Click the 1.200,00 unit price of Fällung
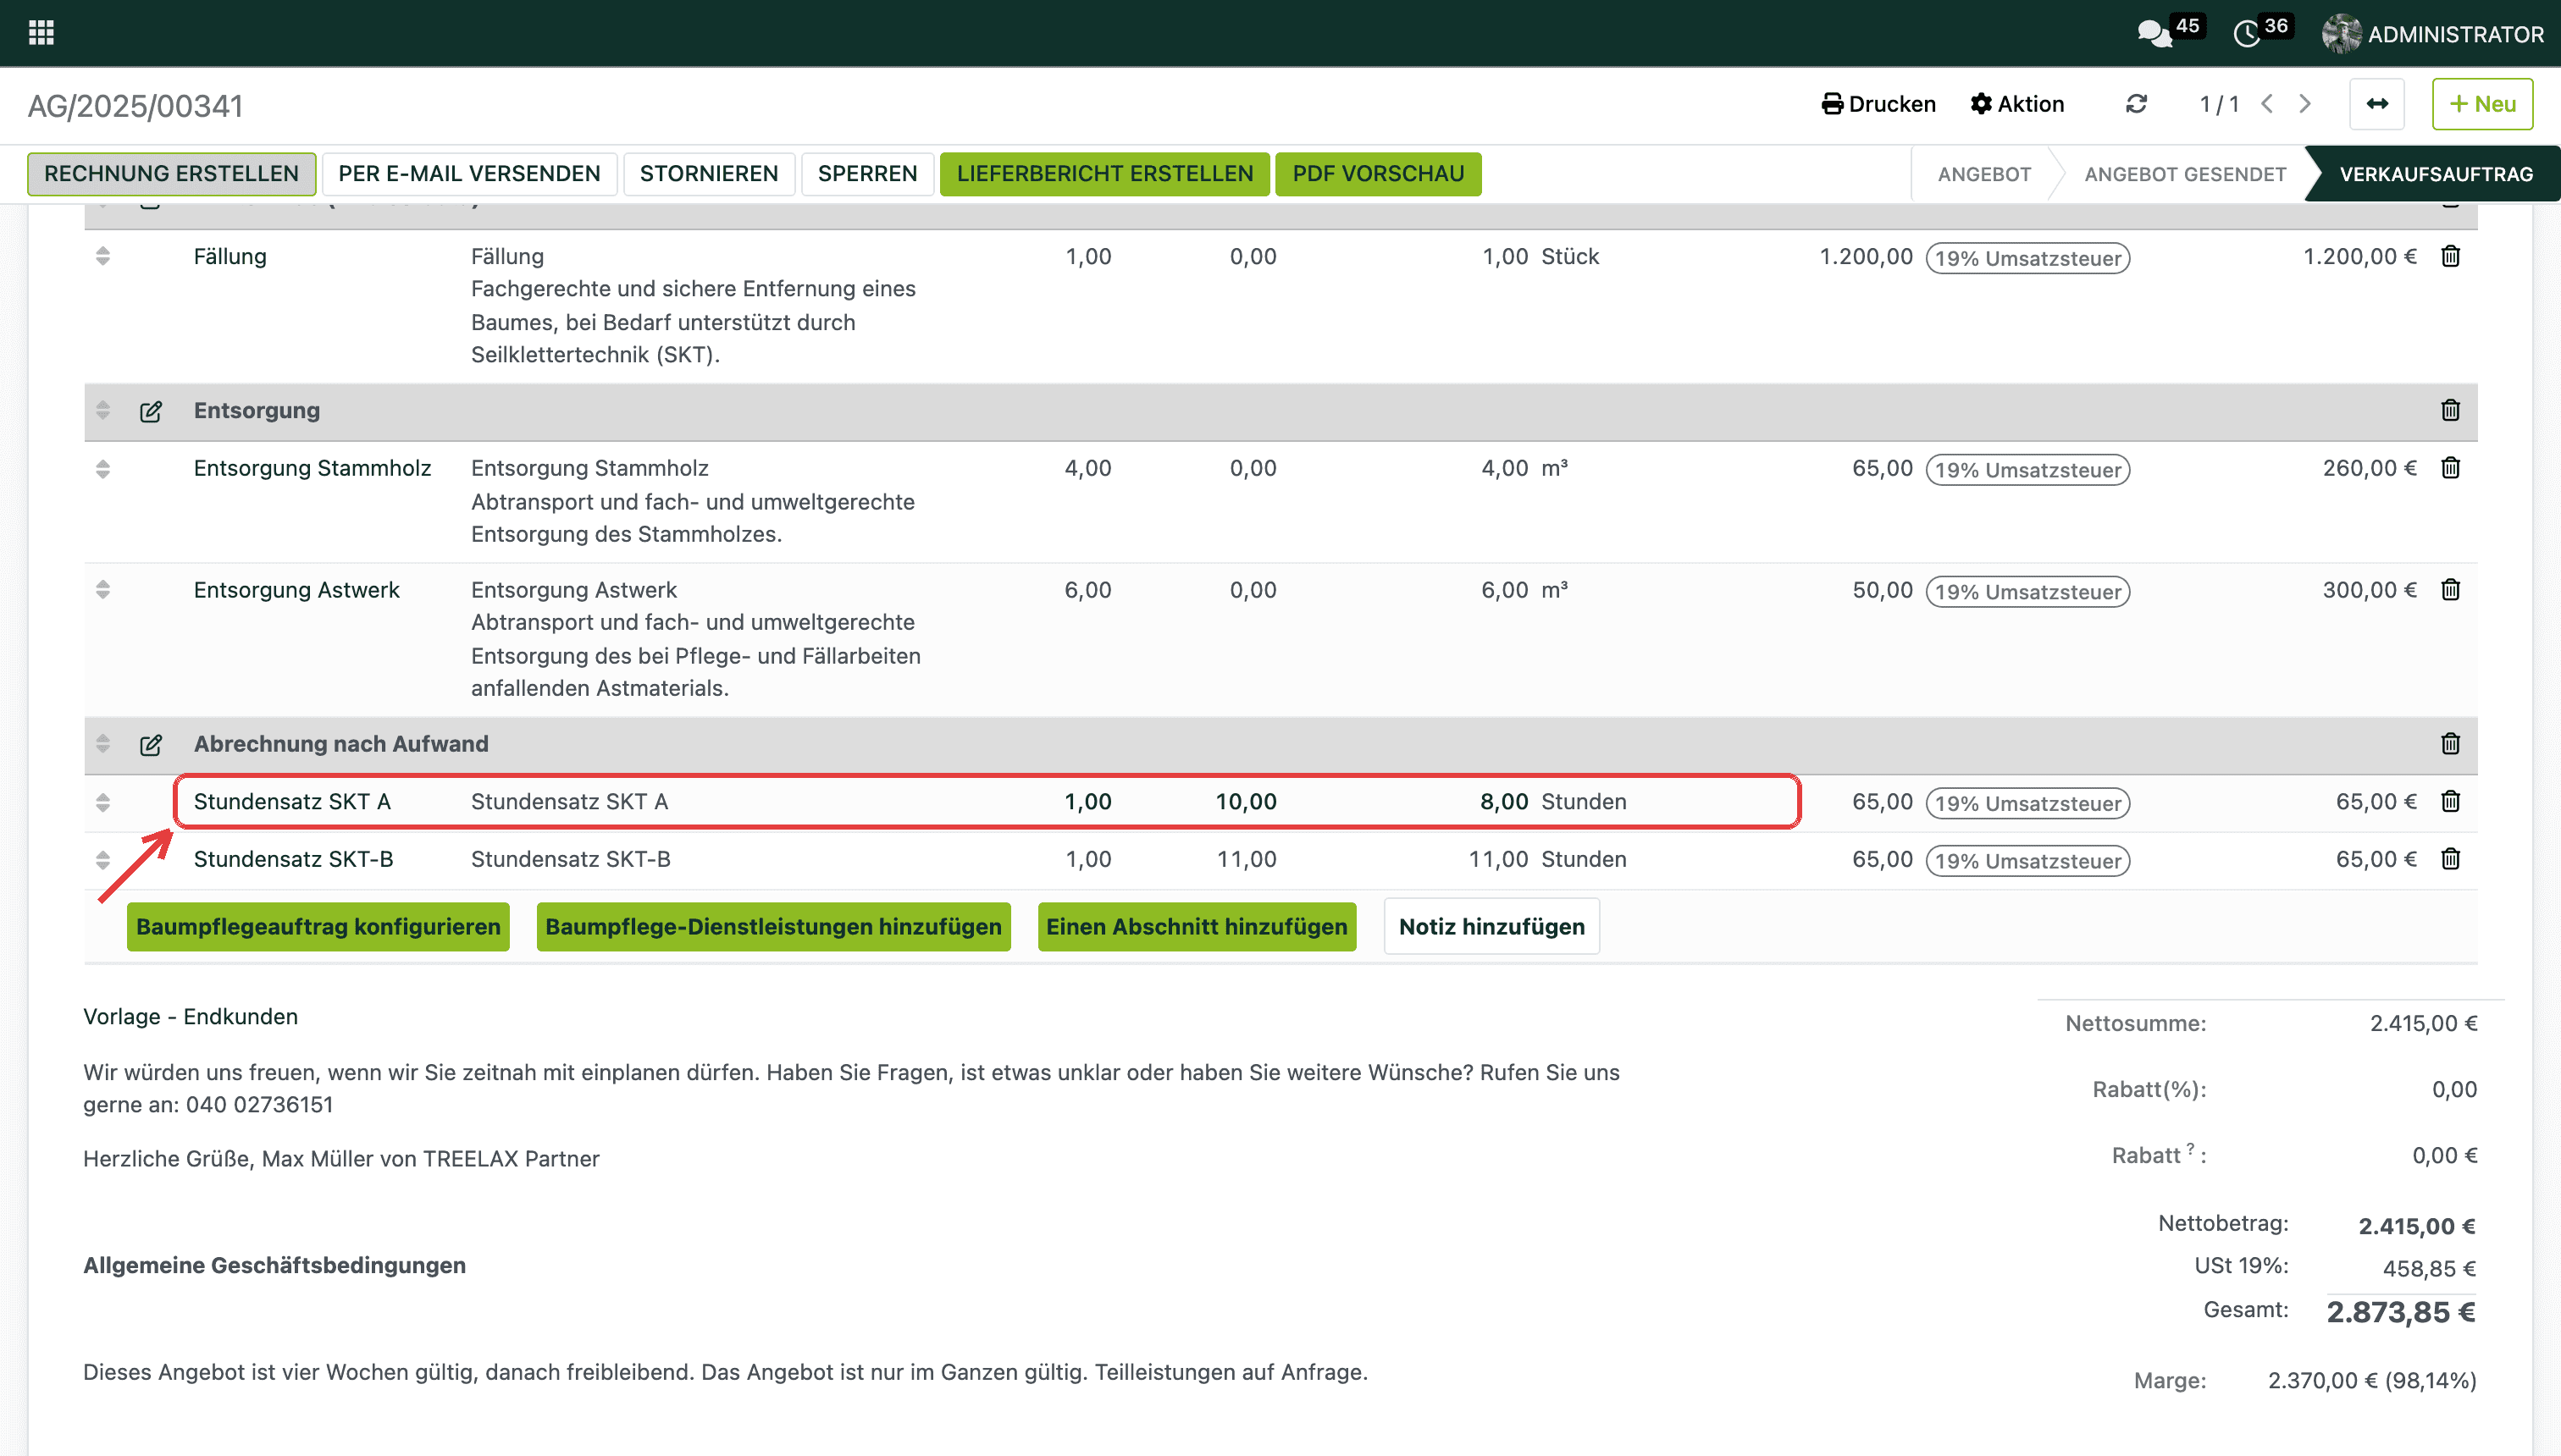This screenshot has height=1456, width=2561. [1866, 257]
